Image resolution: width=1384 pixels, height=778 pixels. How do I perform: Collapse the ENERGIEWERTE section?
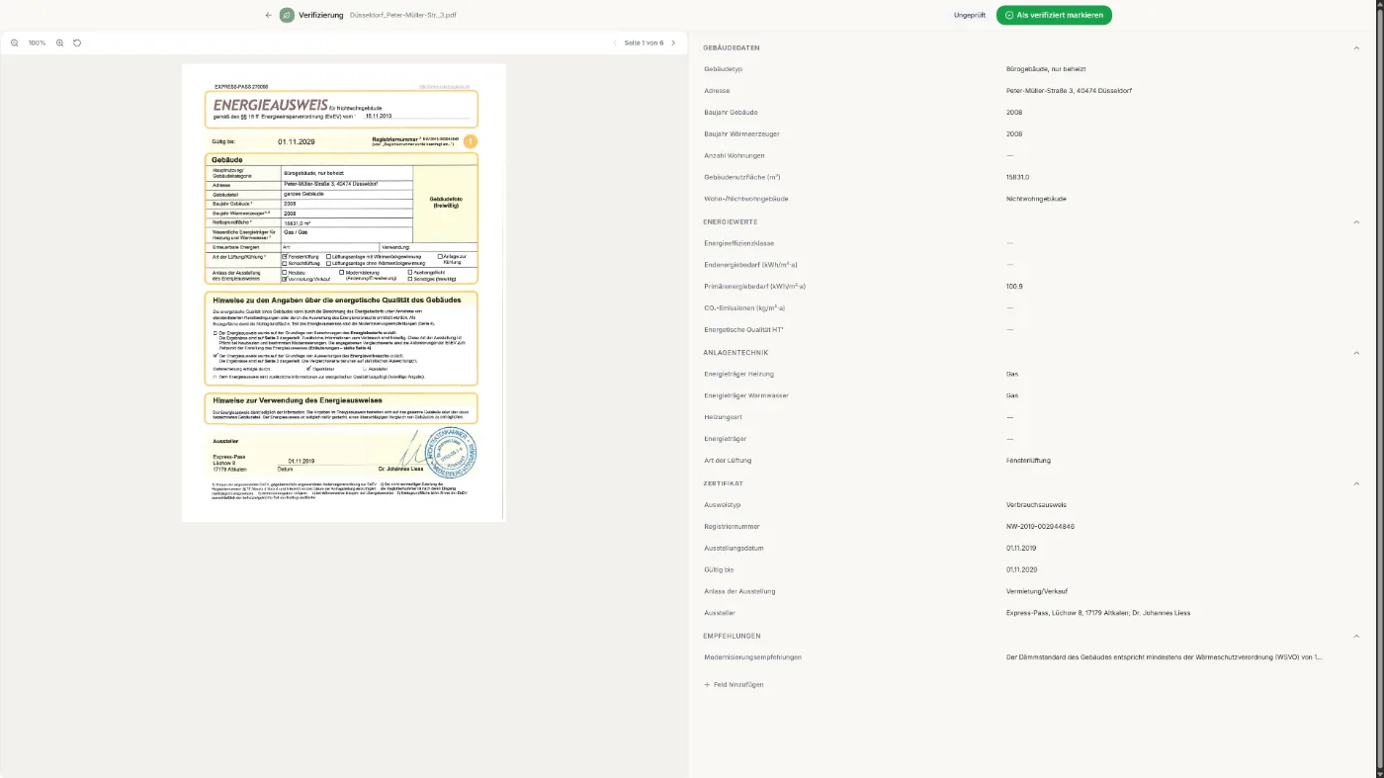1356,221
